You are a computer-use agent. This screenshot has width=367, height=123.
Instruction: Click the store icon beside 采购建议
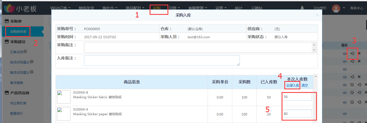coord(7,42)
